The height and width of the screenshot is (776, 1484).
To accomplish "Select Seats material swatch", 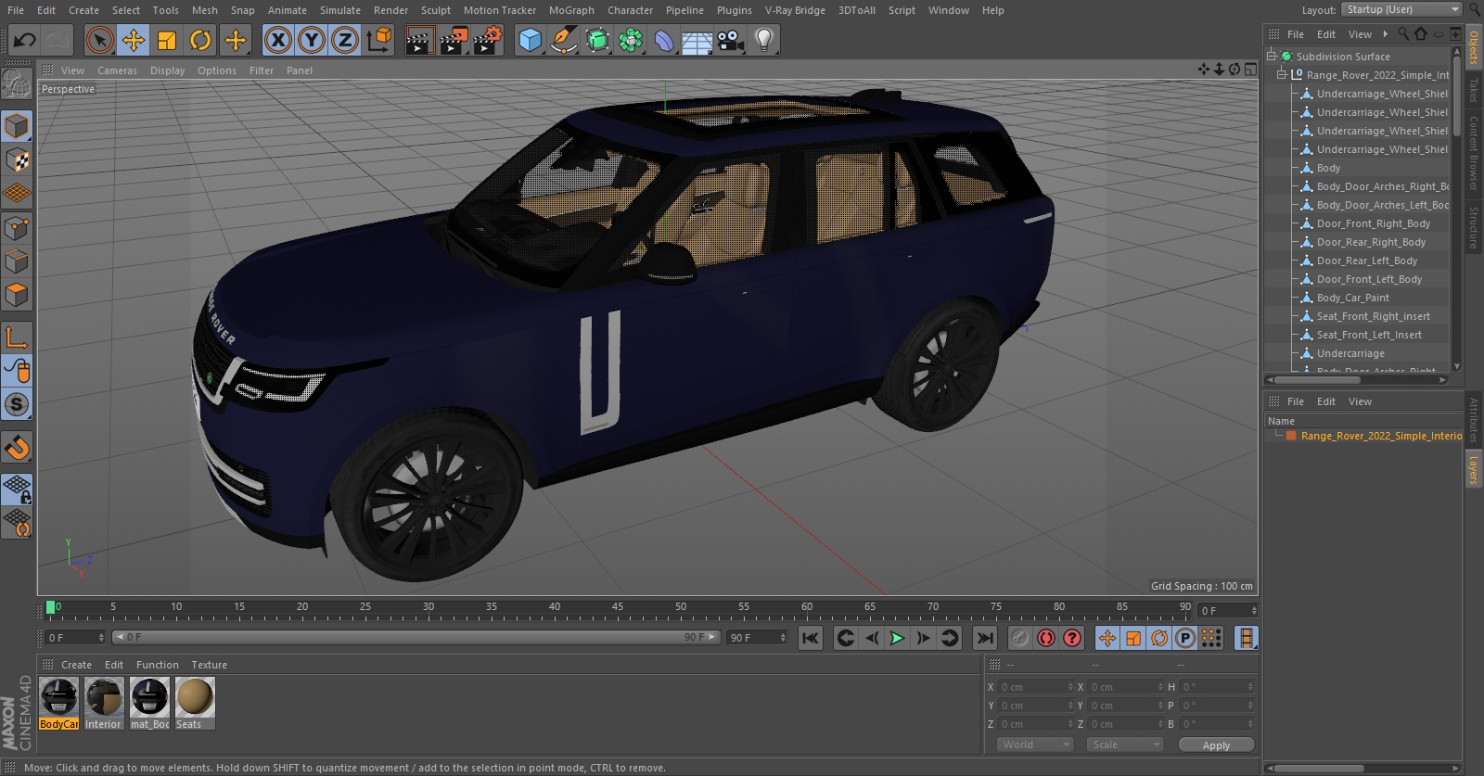I will click(195, 703).
